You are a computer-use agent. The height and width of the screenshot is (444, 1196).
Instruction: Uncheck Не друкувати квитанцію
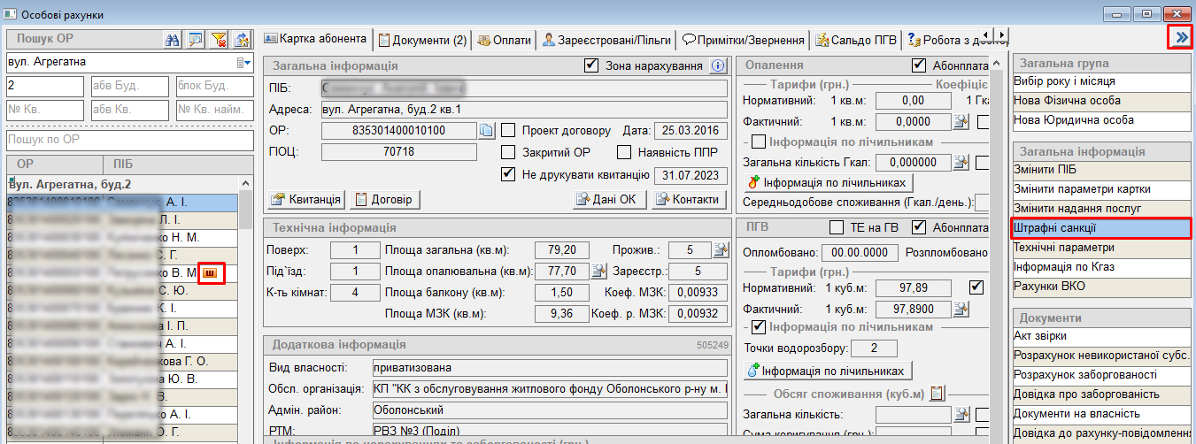[x=508, y=174]
